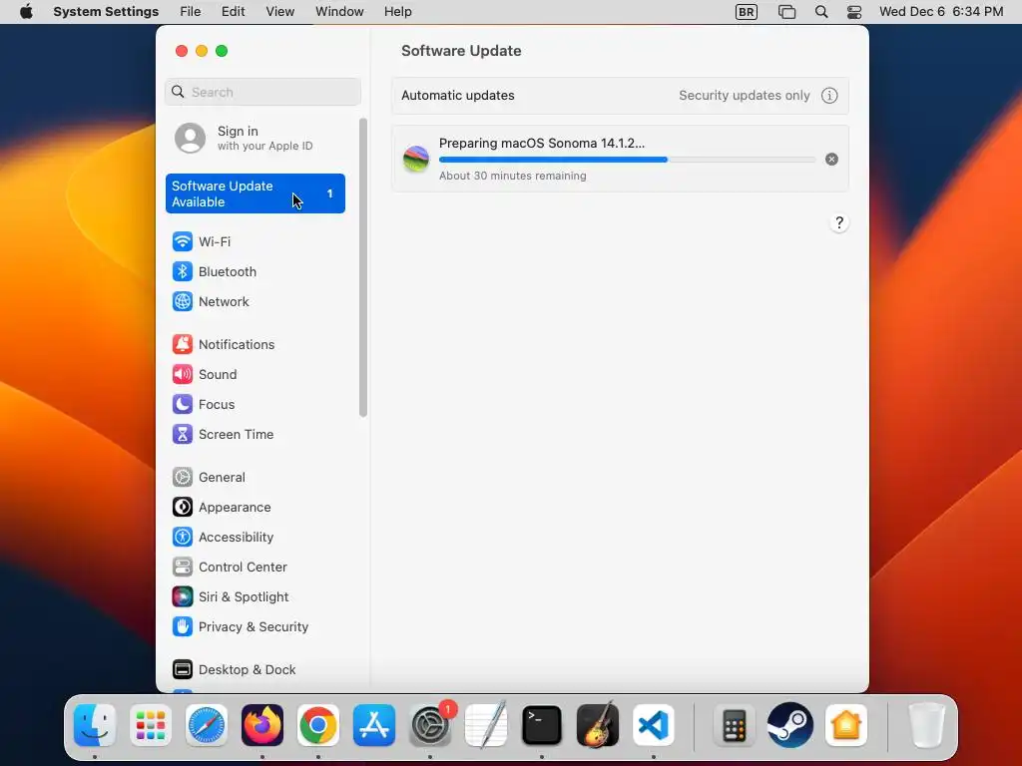
Task: Open App Store from the Dock
Action: pos(374,725)
